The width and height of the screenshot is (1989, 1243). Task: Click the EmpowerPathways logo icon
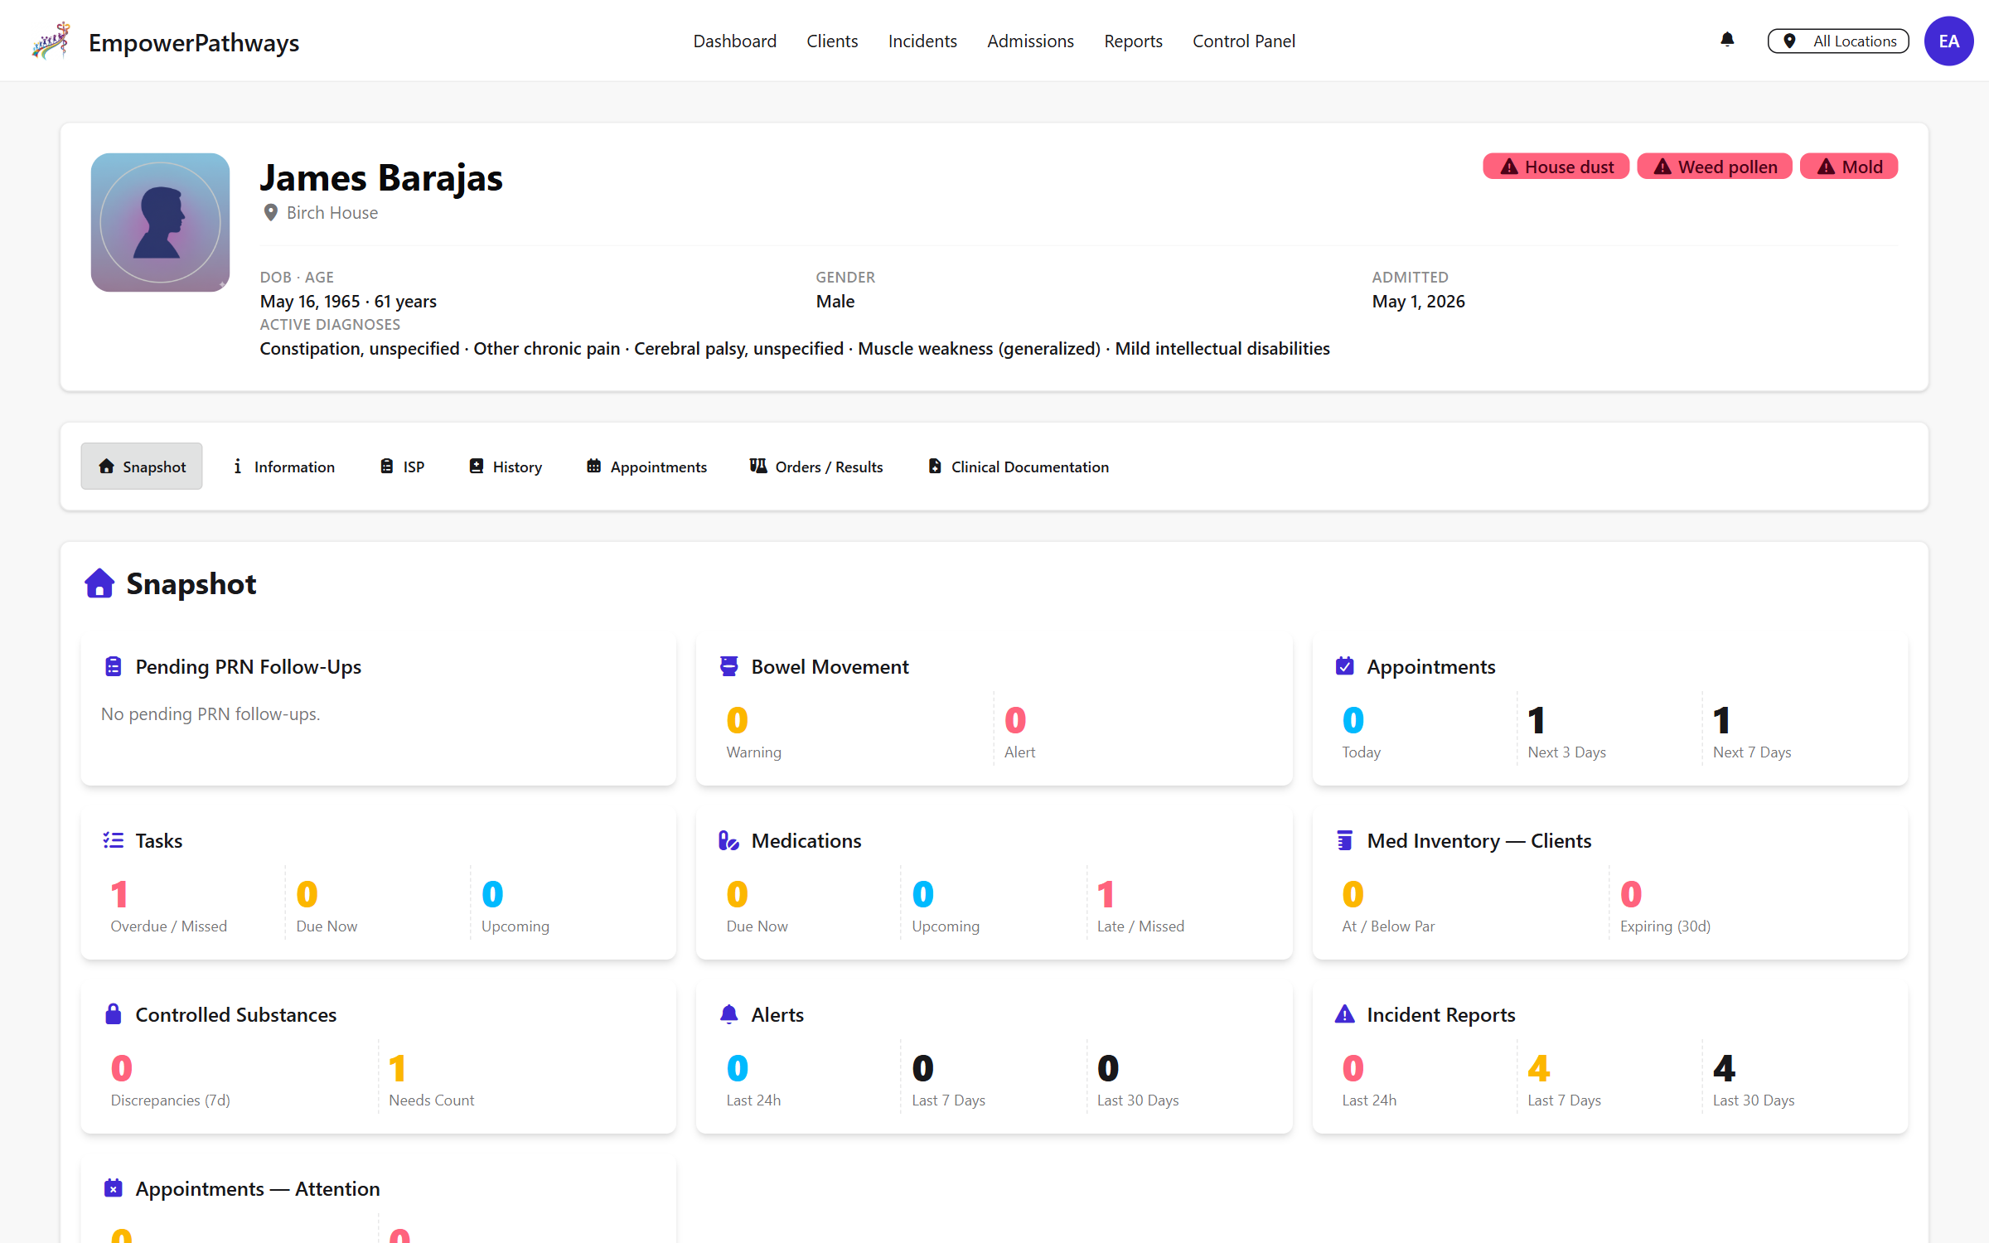51,41
